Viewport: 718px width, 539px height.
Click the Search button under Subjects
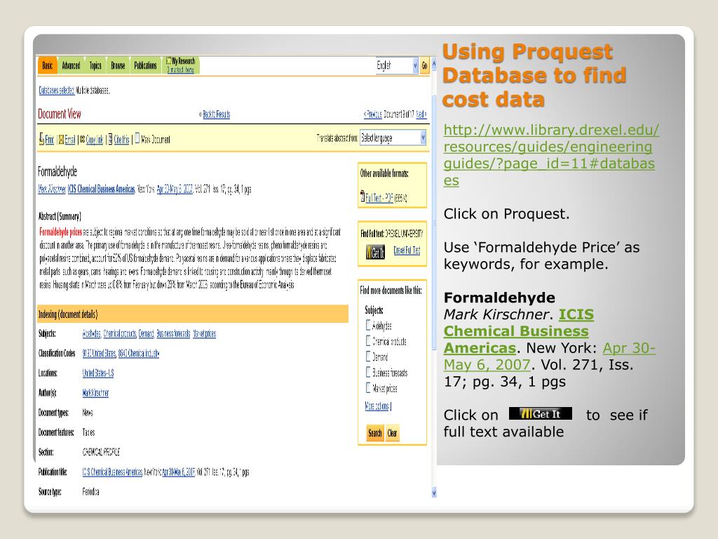(374, 433)
